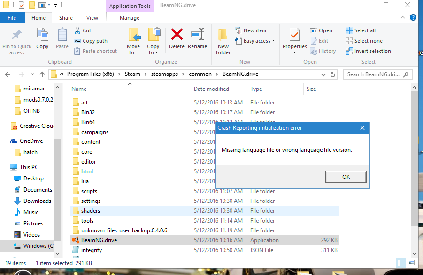The height and width of the screenshot is (275, 423).
Task: Click the Edit ribbon button
Action: click(319, 41)
